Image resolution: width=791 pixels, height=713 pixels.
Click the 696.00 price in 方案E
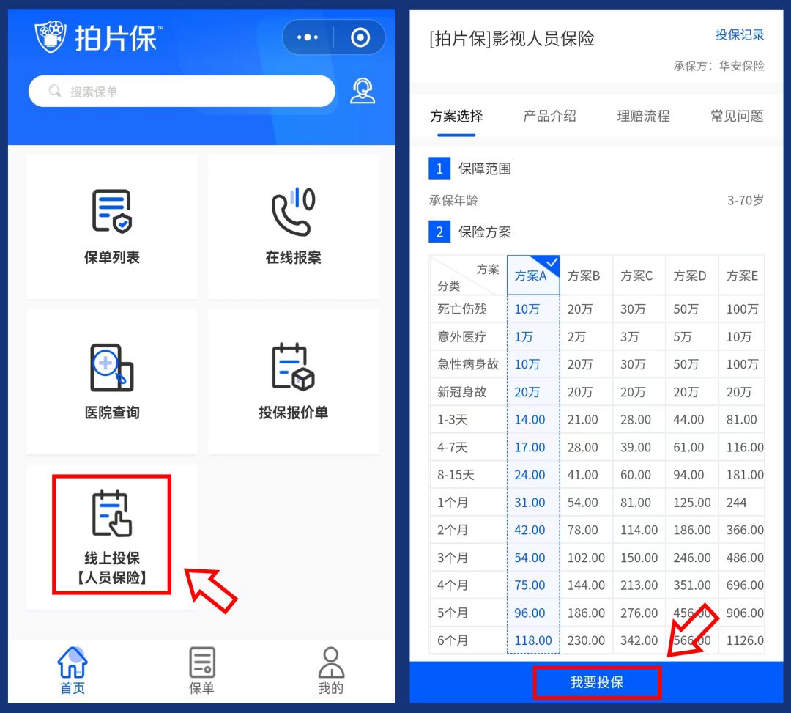(x=745, y=585)
